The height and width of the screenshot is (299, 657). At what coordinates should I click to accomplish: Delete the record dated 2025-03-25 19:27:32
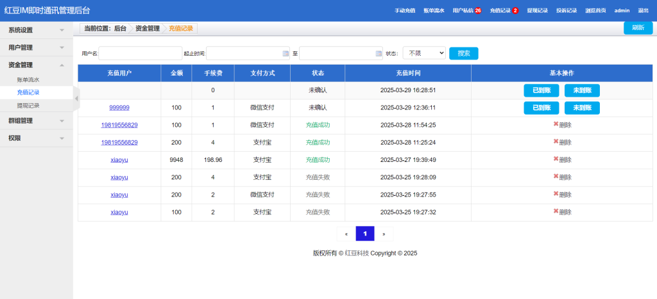[562, 212]
